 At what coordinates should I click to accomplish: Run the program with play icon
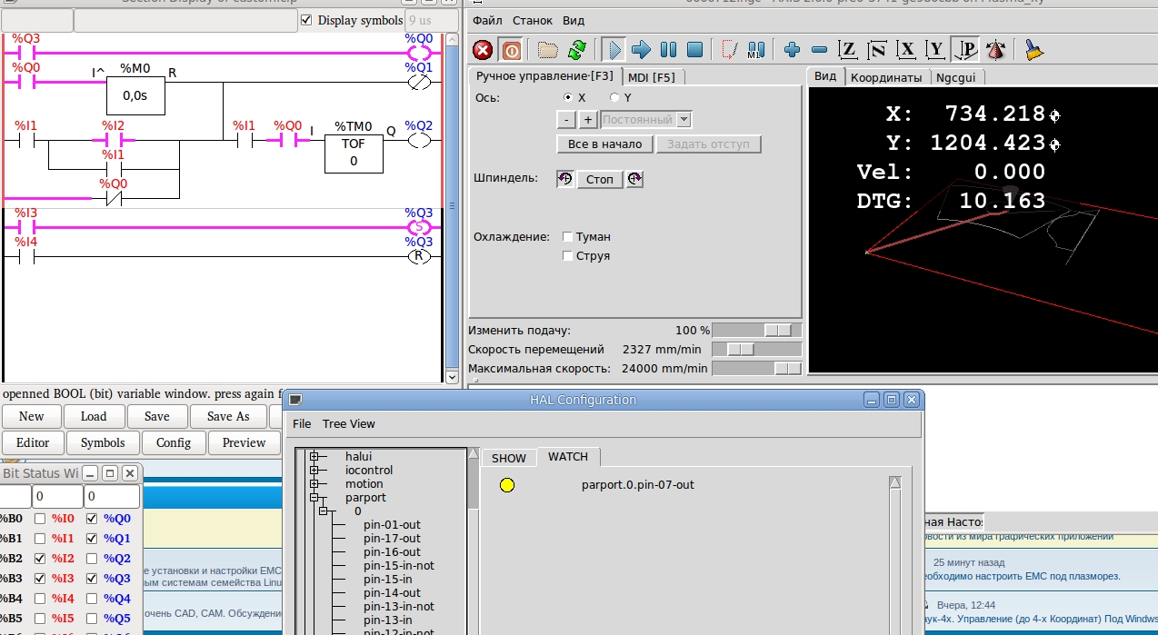[614, 50]
